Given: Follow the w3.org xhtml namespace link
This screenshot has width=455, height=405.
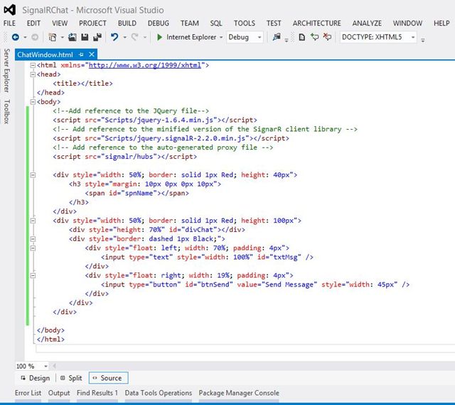Looking at the screenshot, I should click(x=146, y=65).
